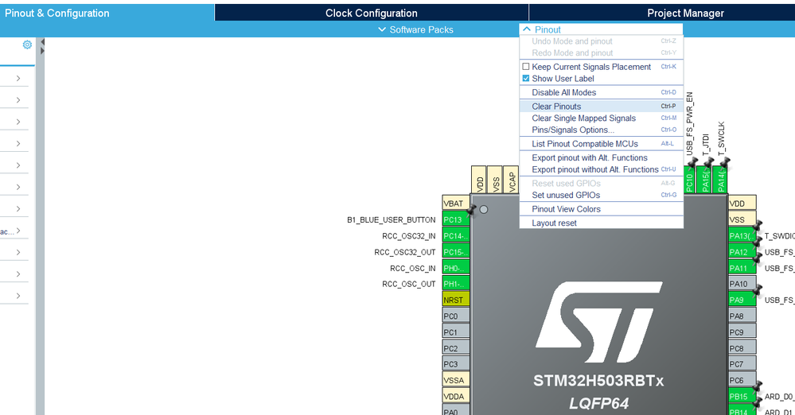Click the VSSA pin
The width and height of the screenshot is (795, 415).
tap(456, 380)
